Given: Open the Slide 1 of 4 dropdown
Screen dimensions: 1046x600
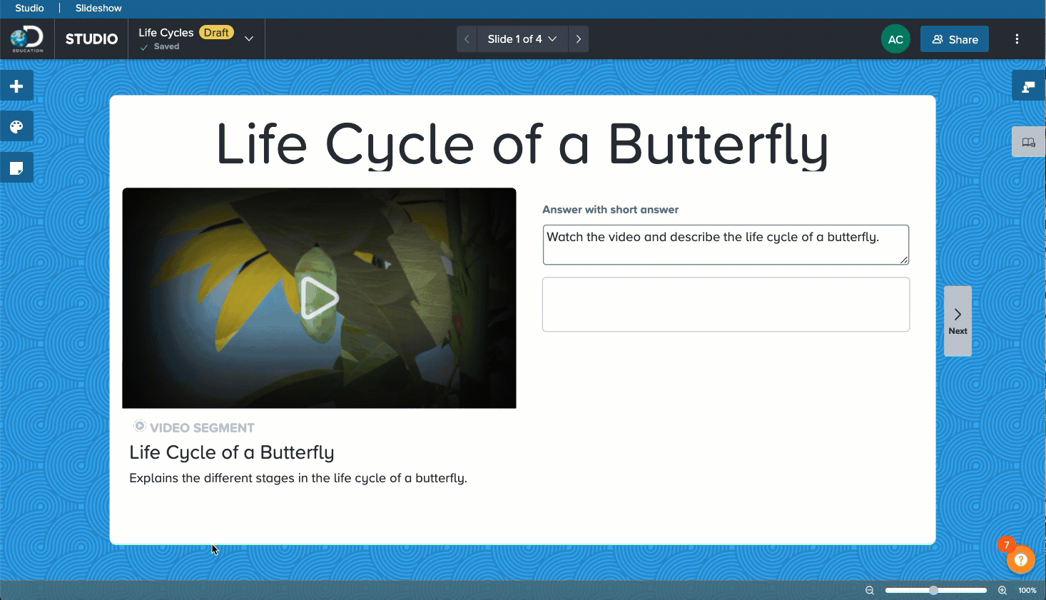Looking at the screenshot, I should [x=522, y=39].
